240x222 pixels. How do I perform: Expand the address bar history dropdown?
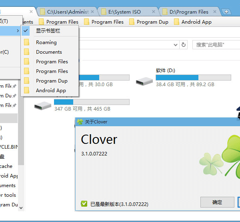176,45
